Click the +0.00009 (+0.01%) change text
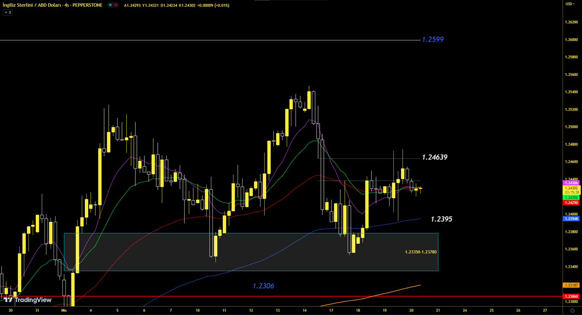 pos(213,5)
